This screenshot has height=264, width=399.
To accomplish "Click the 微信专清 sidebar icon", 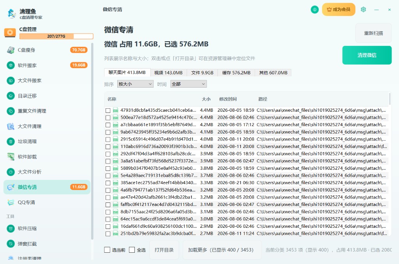I will click(11, 187).
